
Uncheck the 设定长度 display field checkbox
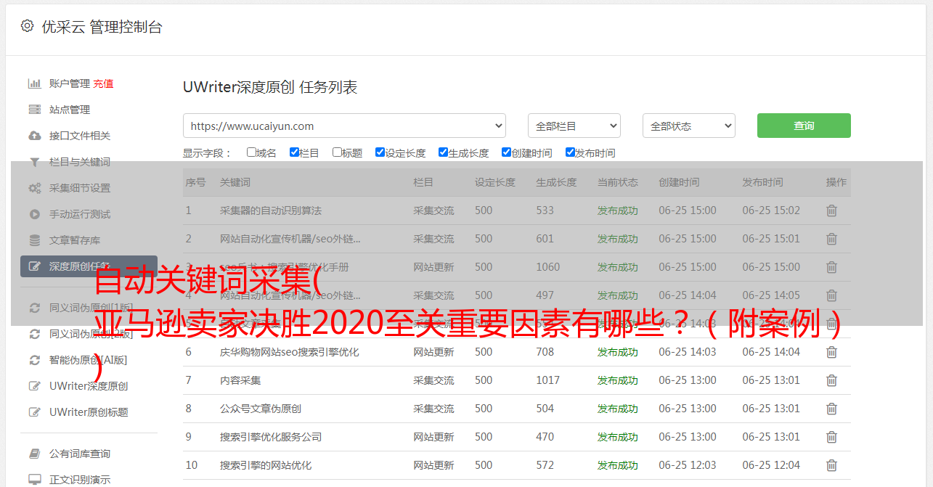pyautogui.click(x=380, y=152)
